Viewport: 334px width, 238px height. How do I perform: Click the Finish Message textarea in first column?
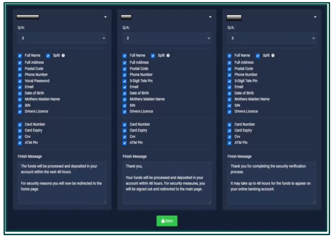61,182
